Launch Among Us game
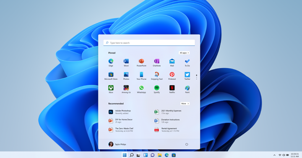 [126, 89]
